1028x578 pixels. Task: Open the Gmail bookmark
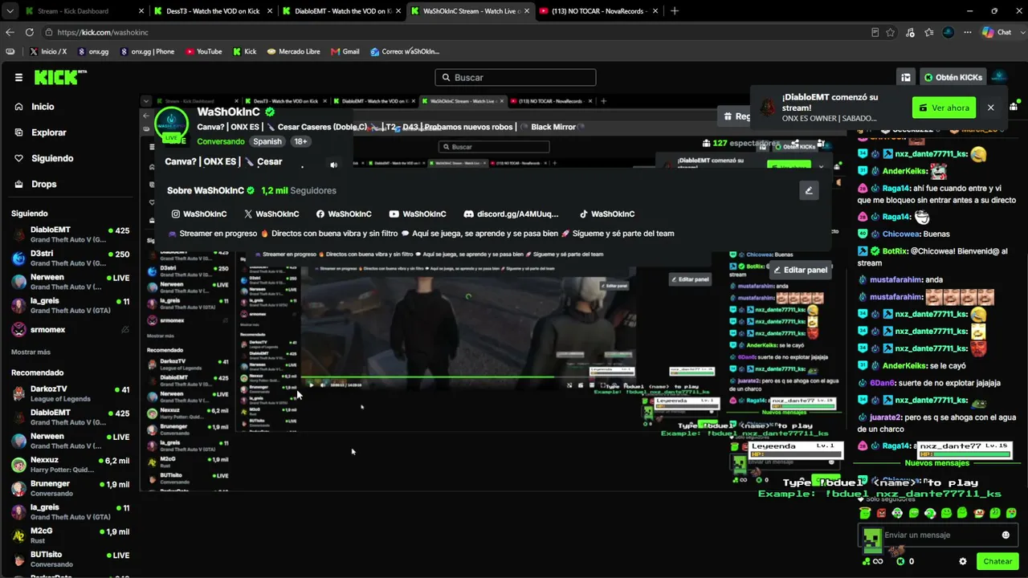345,51
